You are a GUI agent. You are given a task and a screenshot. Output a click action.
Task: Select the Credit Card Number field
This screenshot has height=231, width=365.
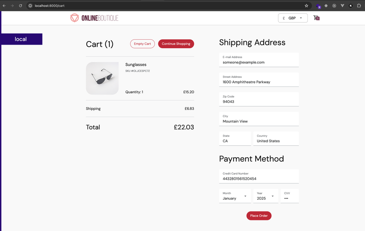259,176
